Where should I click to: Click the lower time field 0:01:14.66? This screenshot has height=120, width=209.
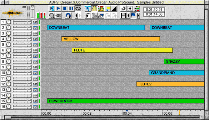pyautogui.click(x=154, y=14)
